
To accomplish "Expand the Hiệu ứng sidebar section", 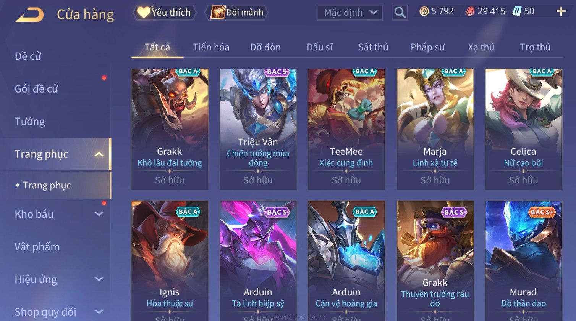I will 99,279.
